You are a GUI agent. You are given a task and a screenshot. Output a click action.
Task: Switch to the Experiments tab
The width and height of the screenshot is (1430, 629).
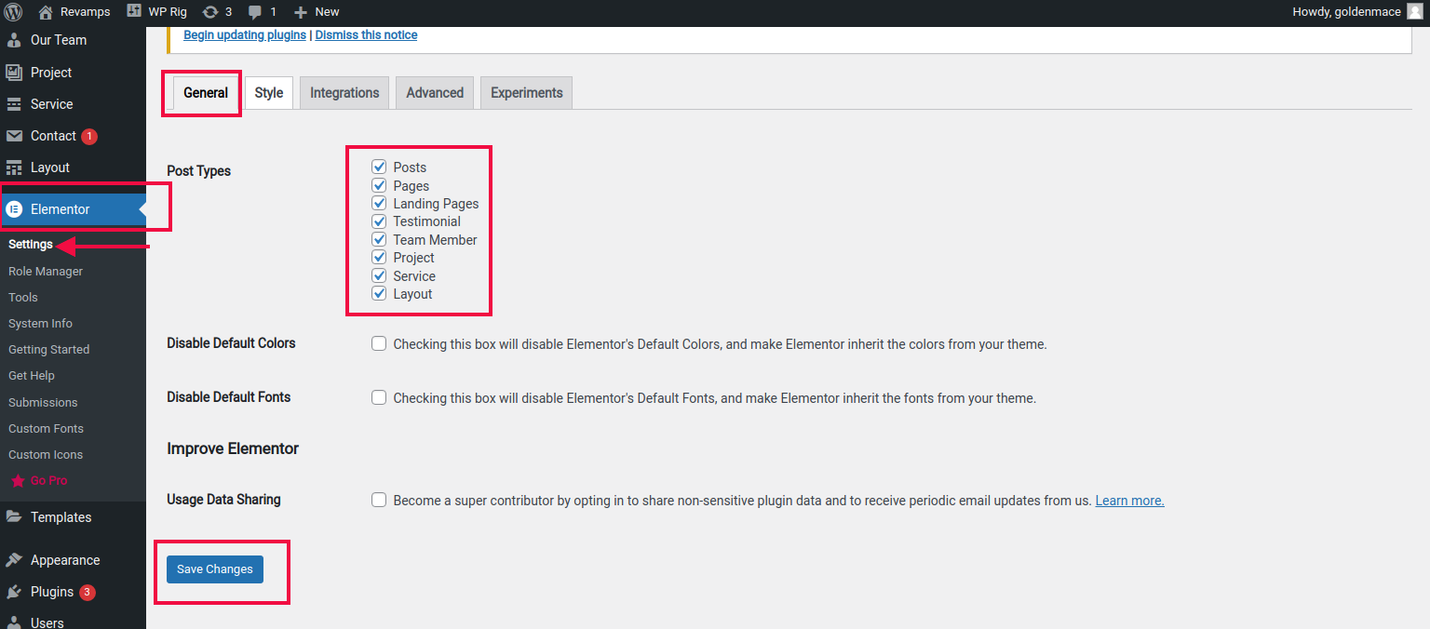527,93
